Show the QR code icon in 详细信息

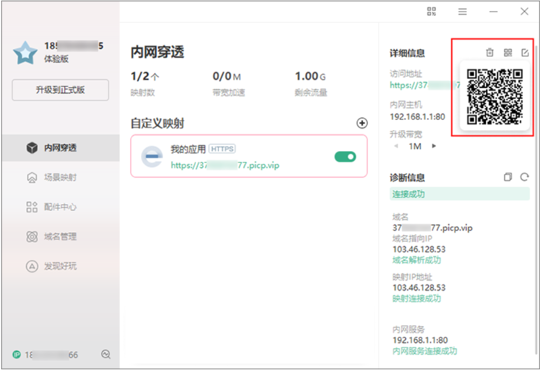(508, 52)
